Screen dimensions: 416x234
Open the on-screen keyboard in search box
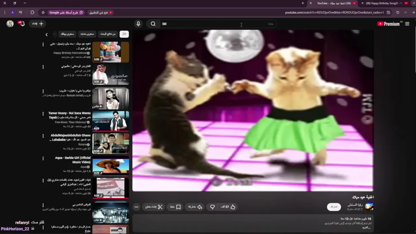164,24
